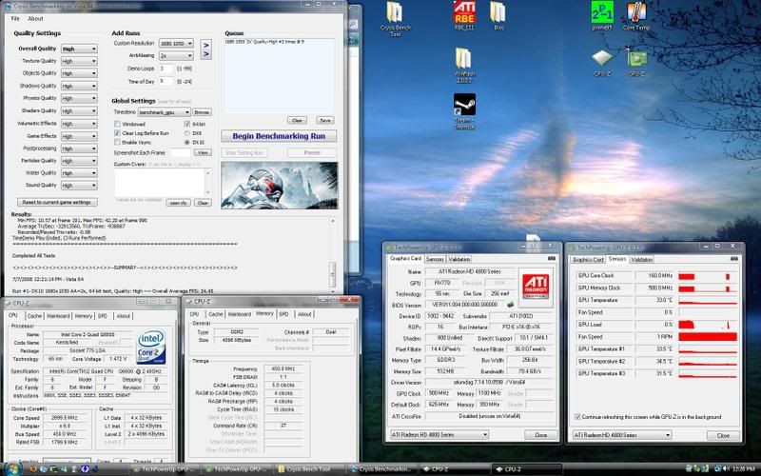Open the Water Quality dropdown

click(x=79, y=173)
